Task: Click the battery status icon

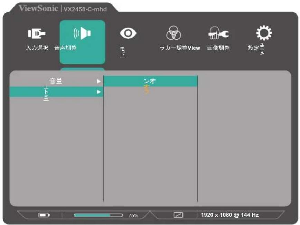Action: coord(44,215)
